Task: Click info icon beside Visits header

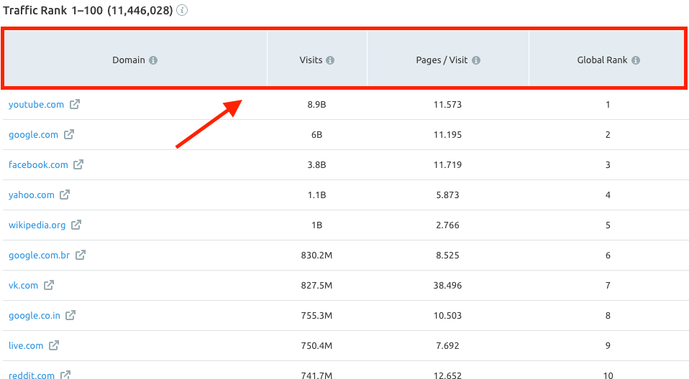Action: click(330, 60)
